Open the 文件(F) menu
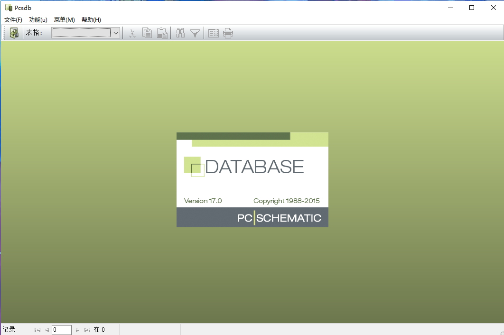This screenshot has width=504, height=335. tap(13, 19)
